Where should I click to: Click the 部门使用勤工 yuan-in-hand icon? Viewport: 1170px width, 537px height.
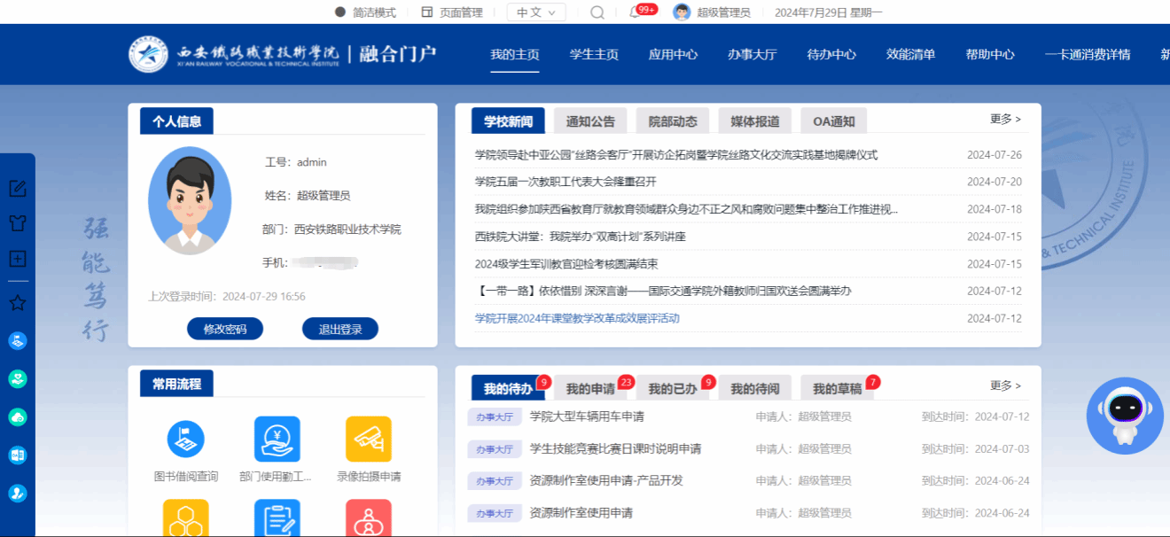pos(277,440)
